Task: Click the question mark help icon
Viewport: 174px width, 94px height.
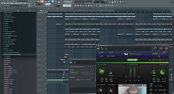Action: point(125,2)
